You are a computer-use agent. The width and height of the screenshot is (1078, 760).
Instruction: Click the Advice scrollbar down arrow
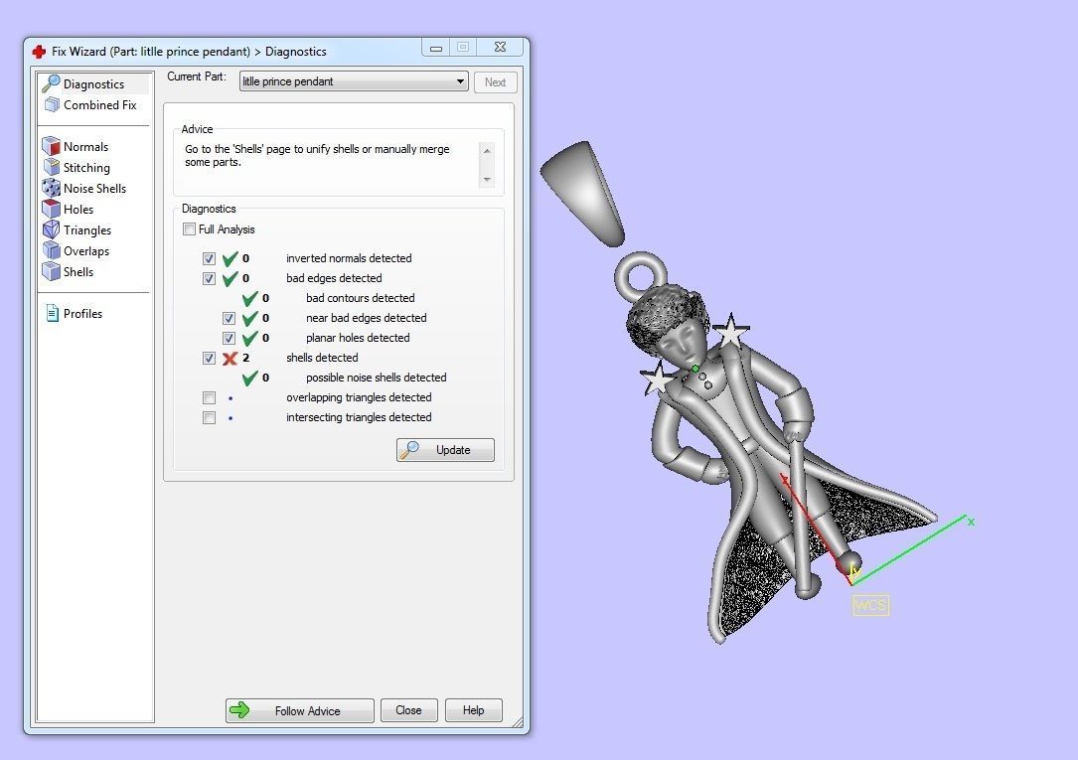point(487,180)
